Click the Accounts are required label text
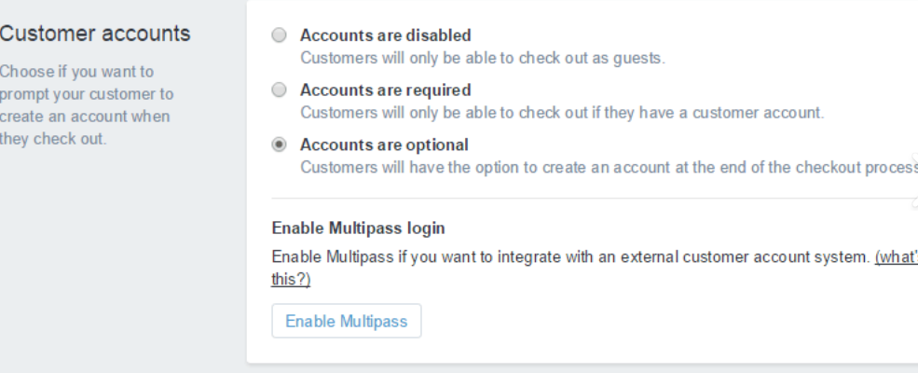The image size is (918, 373). [385, 90]
